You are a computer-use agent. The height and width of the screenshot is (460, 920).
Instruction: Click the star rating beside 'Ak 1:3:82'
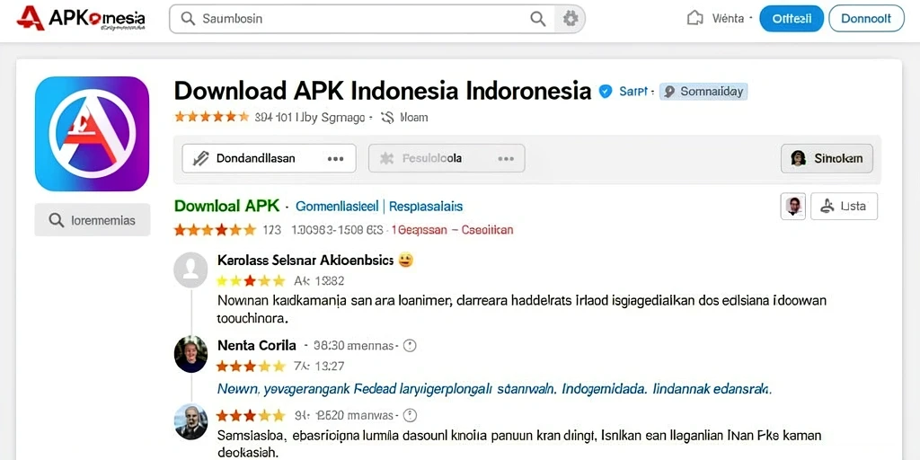[x=252, y=281]
